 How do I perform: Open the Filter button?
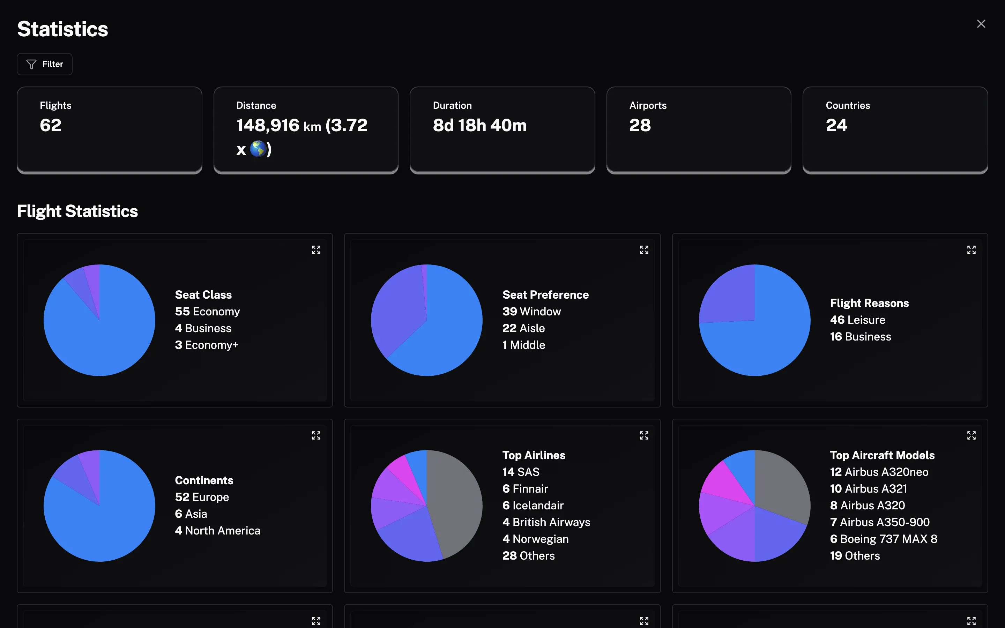[x=44, y=65]
